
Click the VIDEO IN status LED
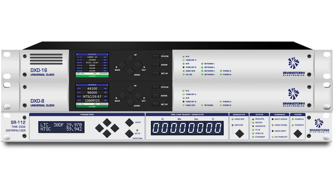(253, 133)
